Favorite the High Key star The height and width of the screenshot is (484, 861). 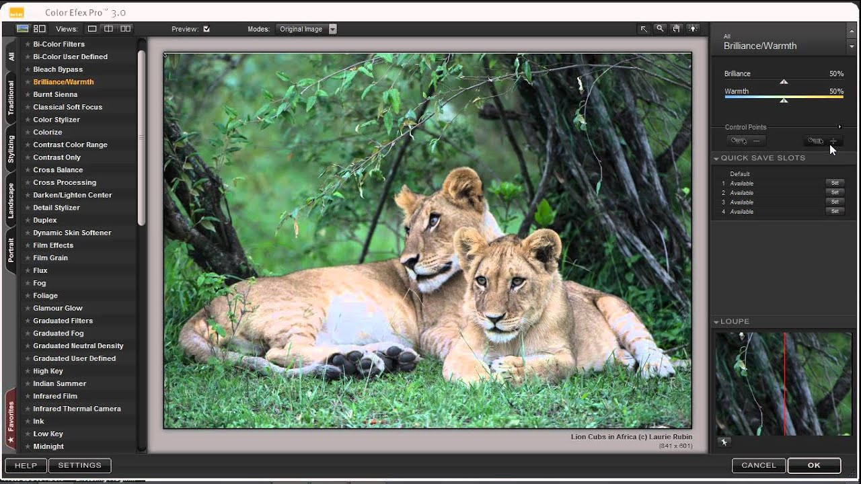[x=28, y=371]
